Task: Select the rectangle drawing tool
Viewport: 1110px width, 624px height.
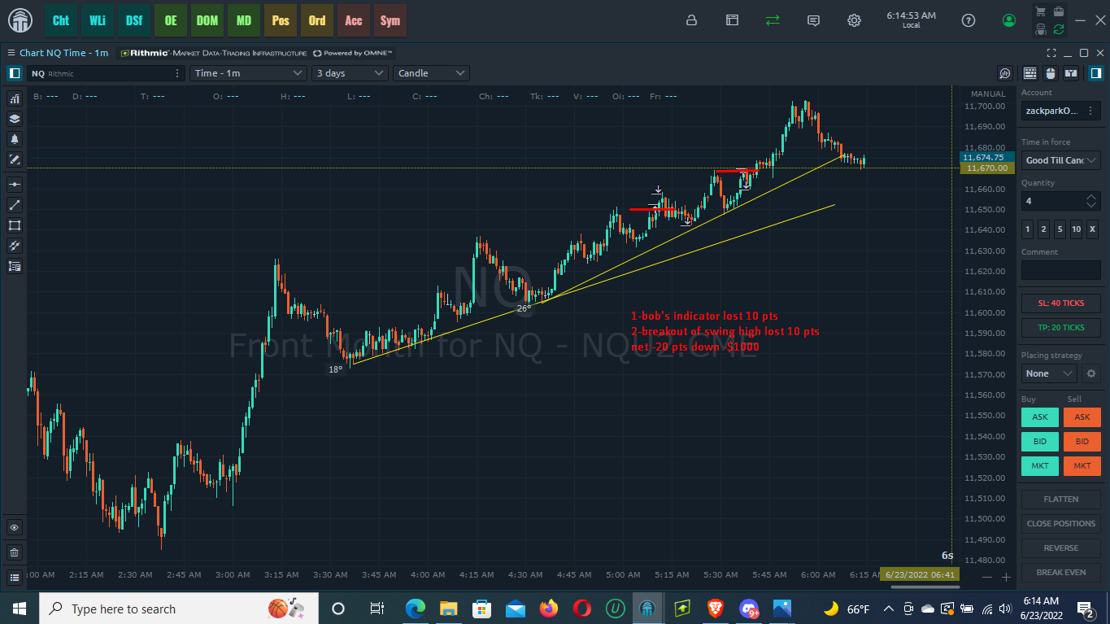Action: (15, 225)
